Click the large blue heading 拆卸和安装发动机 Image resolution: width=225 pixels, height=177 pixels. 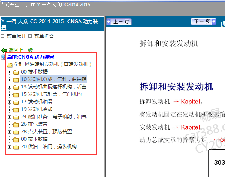coord(176,87)
